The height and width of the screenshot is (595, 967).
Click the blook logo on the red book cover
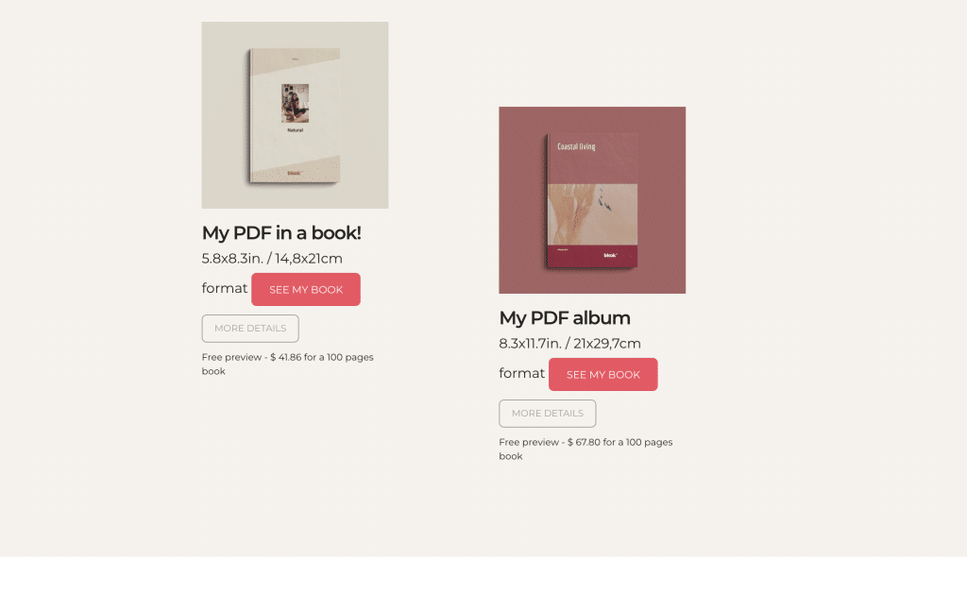click(x=610, y=255)
